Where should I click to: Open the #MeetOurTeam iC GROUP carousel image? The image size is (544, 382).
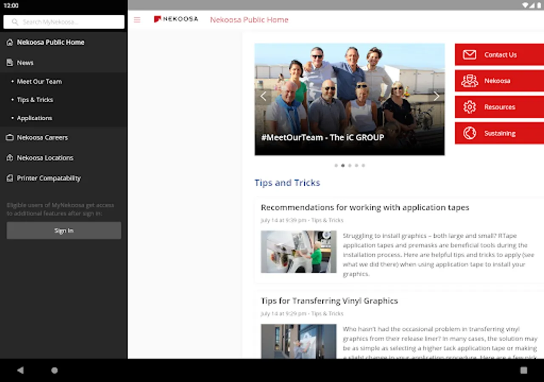tap(349, 99)
